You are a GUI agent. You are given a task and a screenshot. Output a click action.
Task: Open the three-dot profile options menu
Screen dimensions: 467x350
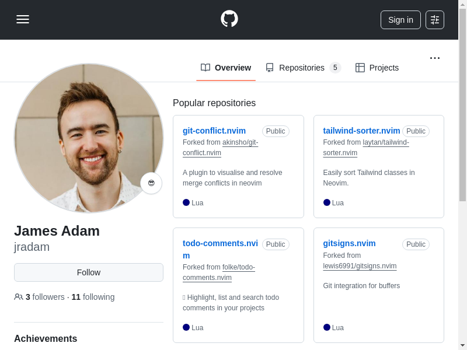(434, 58)
